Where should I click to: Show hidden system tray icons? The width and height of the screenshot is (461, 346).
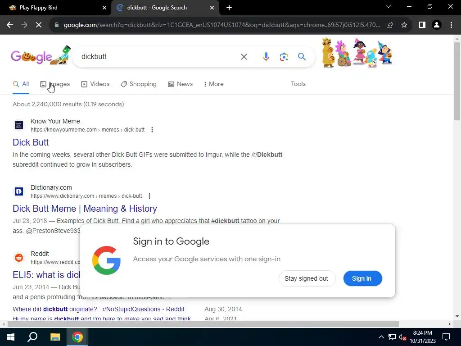381,337
